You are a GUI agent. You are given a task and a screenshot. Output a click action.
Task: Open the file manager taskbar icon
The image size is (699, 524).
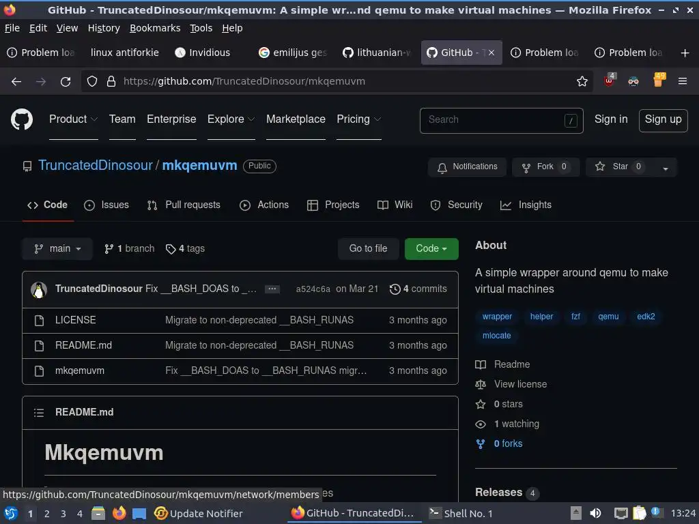98,513
